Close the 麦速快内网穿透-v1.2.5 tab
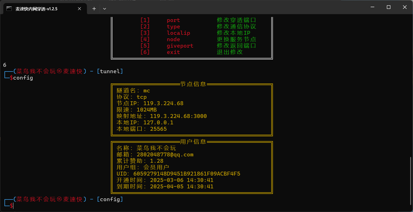Viewport: 413px width, 212px height. click(79, 9)
